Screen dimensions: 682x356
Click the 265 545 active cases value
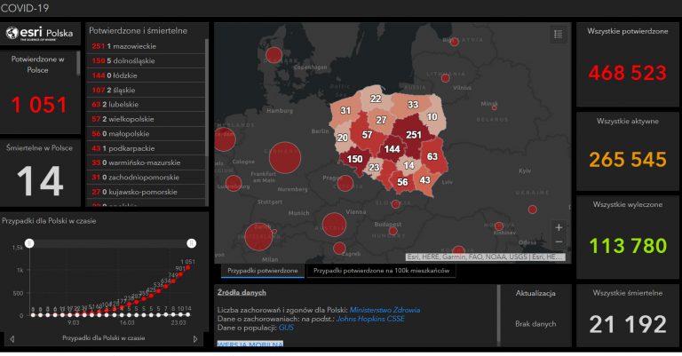627,160
